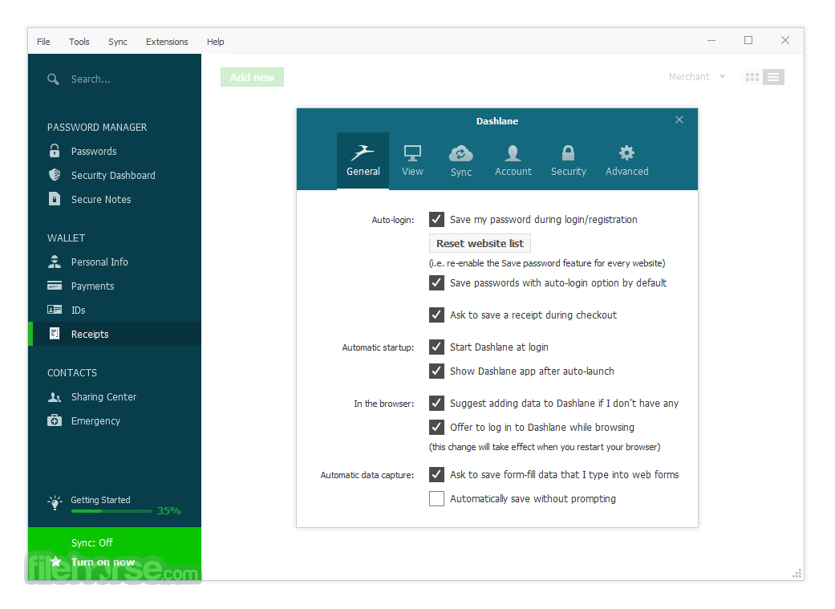Click the Receipts icon in sidebar
Viewport: 835px width, 609px height.
pos(55,334)
